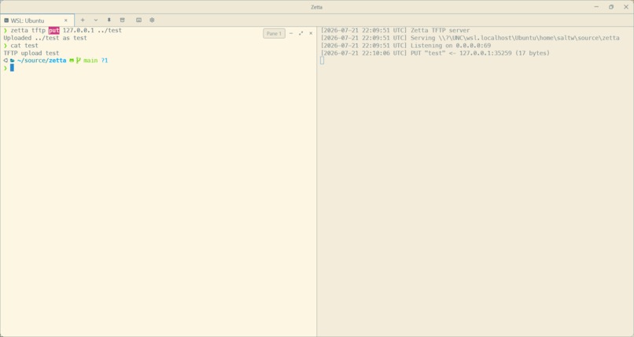Click the archive box icon in the tab bar
This screenshot has height=337, width=634.
click(122, 20)
